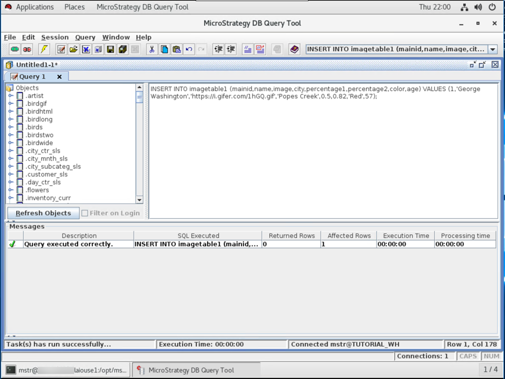Click the Refresh Objects button
The image size is (505, 379).
(43, 213)
